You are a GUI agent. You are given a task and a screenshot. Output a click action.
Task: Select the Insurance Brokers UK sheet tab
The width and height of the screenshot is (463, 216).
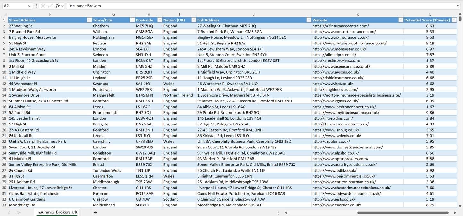pyautogui.click(x=56, y=212)
